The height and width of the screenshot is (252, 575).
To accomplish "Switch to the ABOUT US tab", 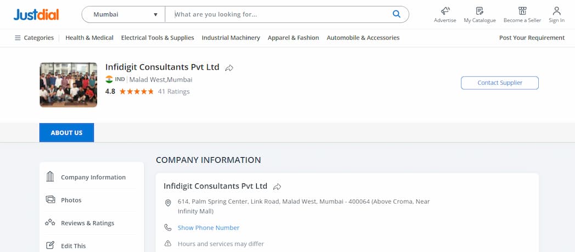I will [67, 133].
